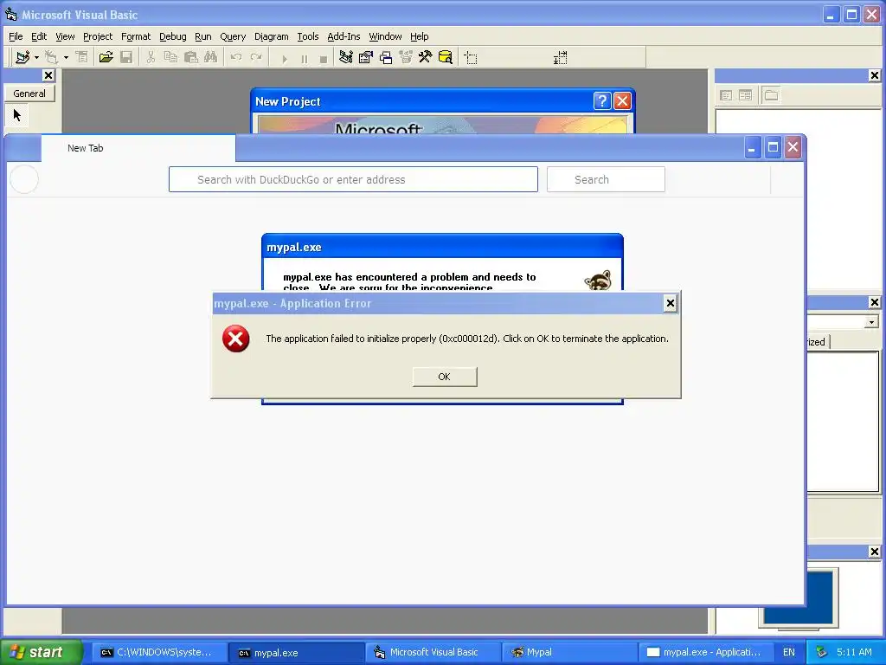Screen dimensions: 886x665
Task: Click the Undo arrow icon
Action: tap(236, 58)
